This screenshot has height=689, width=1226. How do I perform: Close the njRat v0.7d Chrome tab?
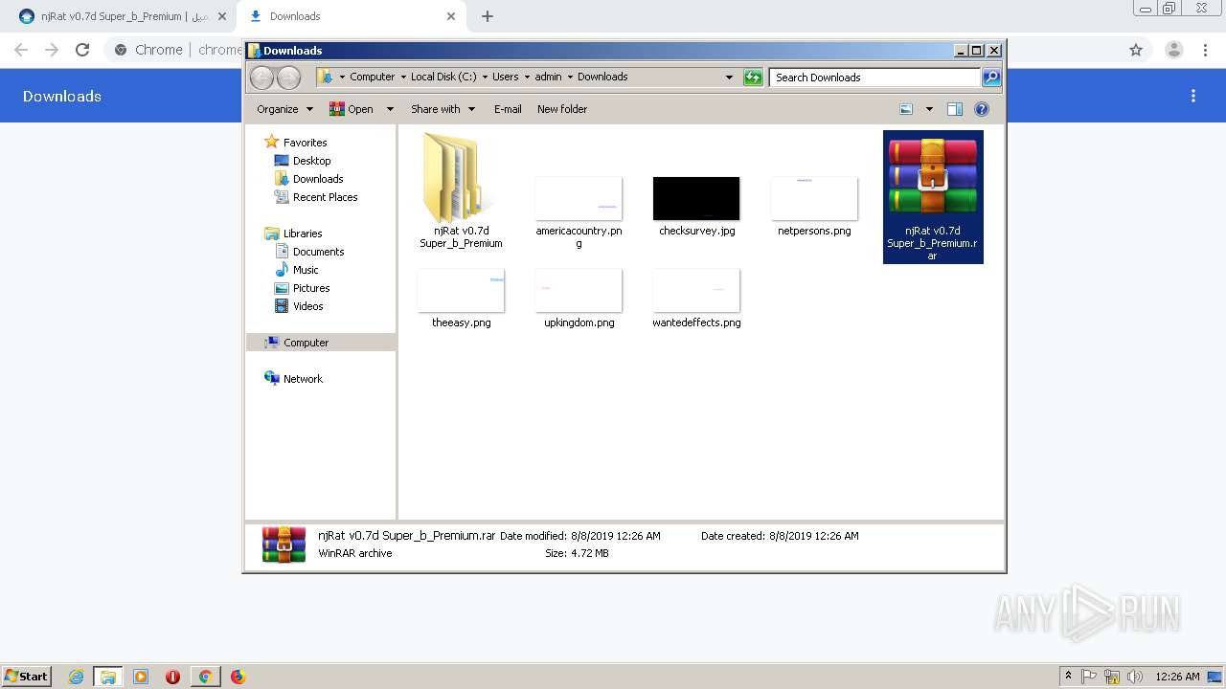pyautogui.click(x=222, y=16)
